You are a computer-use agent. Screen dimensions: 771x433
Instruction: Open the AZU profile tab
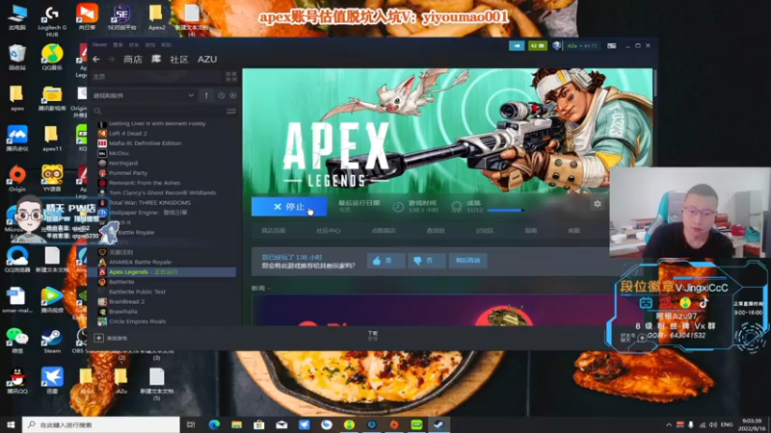coord(207,60)
